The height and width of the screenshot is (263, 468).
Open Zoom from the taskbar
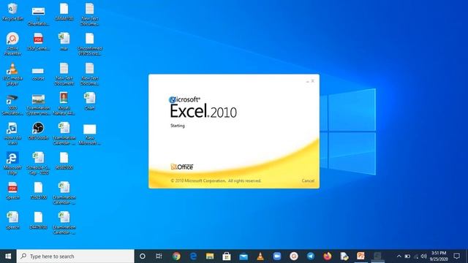[277, 256]
